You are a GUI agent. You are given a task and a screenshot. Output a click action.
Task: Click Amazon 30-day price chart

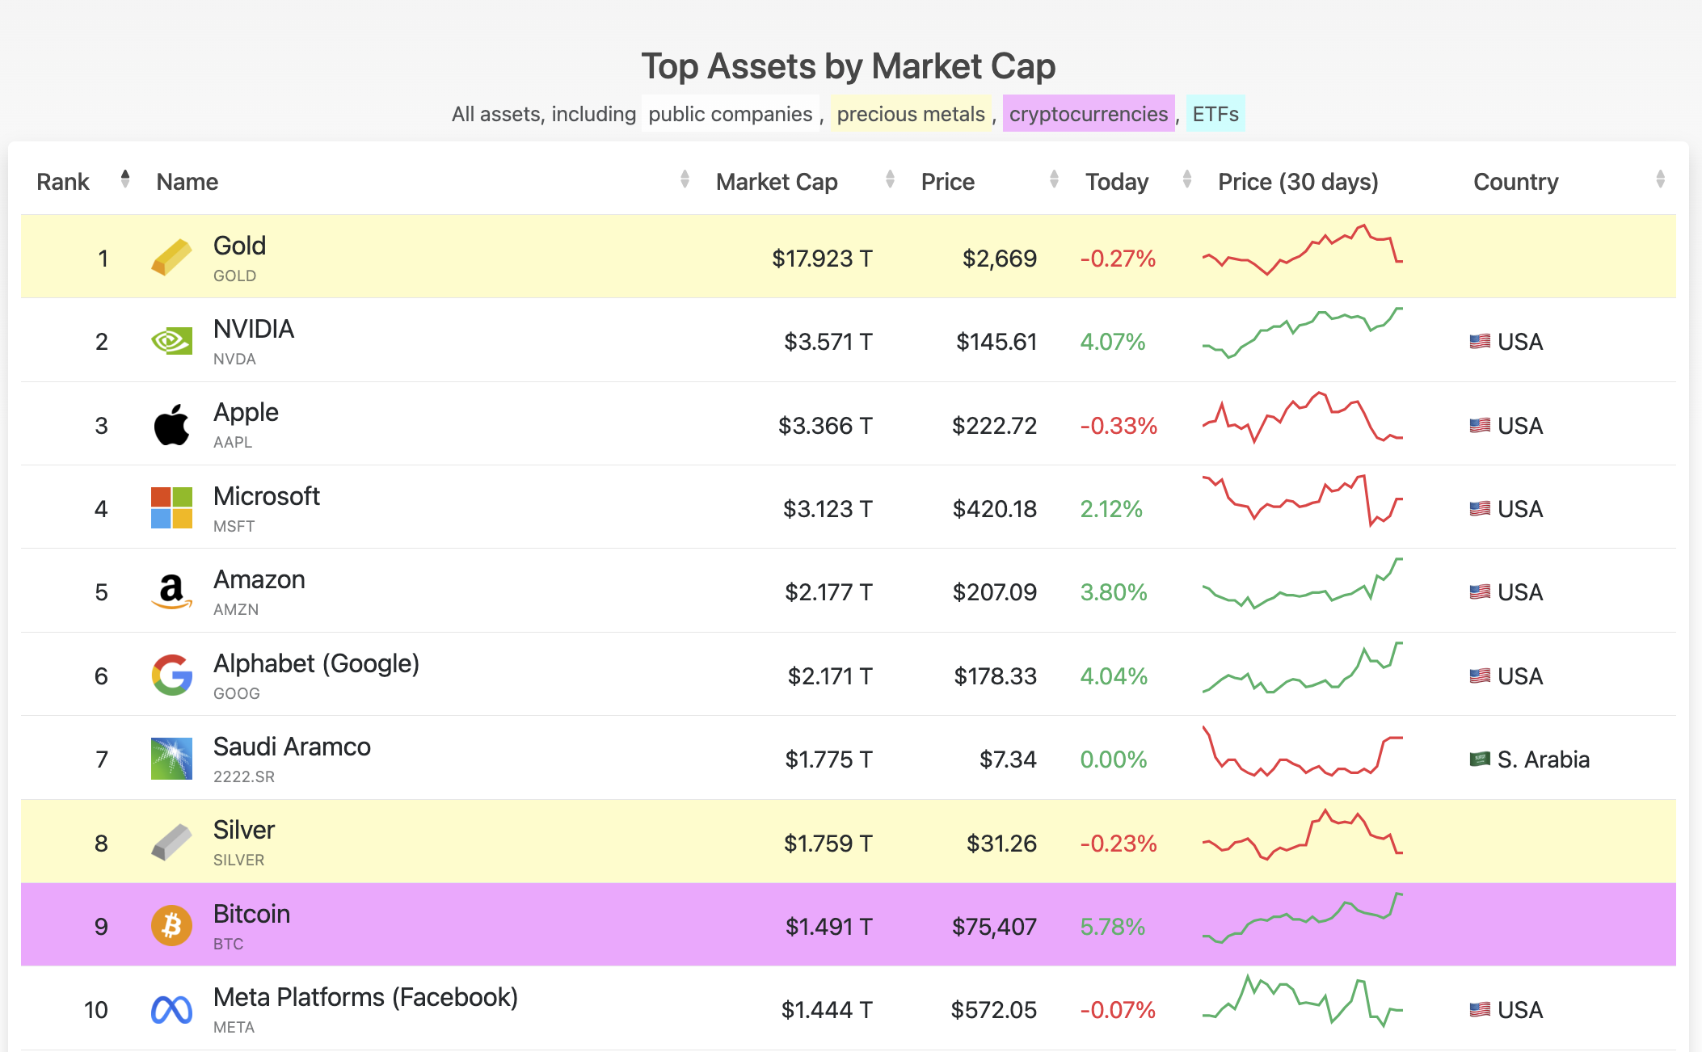point(1303,583)
